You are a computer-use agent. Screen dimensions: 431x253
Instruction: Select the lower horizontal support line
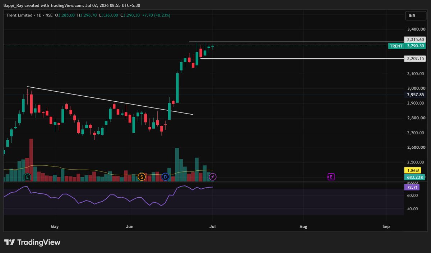coord(302,58)
